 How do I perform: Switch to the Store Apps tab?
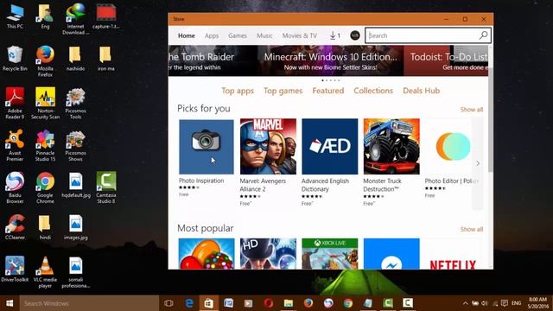click(212, 35)
